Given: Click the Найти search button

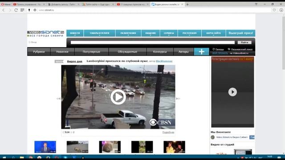Looking at the screenshot, I should pyautogui.click(x=244, y=43).
